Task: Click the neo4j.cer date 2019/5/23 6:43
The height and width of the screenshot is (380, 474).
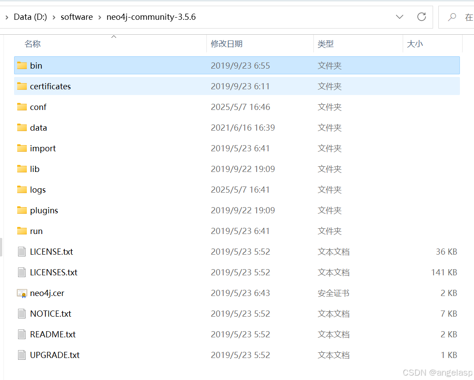Action: (240, 293)
